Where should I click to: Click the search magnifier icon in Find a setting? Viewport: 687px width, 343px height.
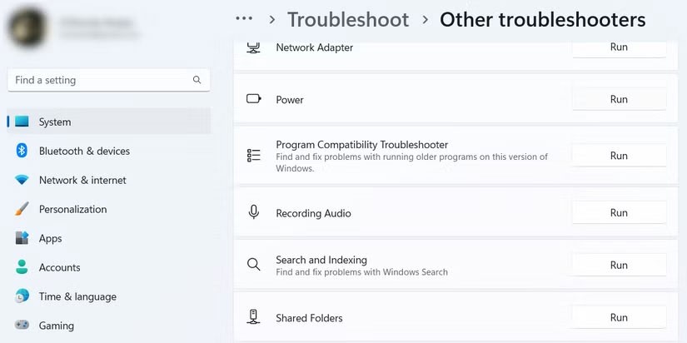[x=197, y=80]
